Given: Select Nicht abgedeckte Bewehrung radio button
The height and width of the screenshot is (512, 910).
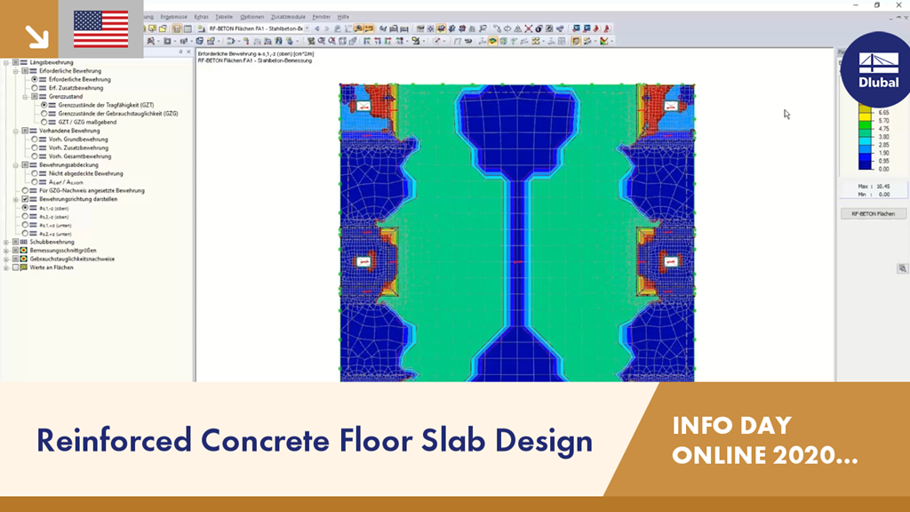Looking at the screenshot, I should 35,173.
